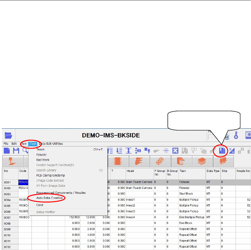The height and width of the screenshot is (250, 251).
Task: Click the Head3 cell in row 0006
Action: tap(140, 211)
